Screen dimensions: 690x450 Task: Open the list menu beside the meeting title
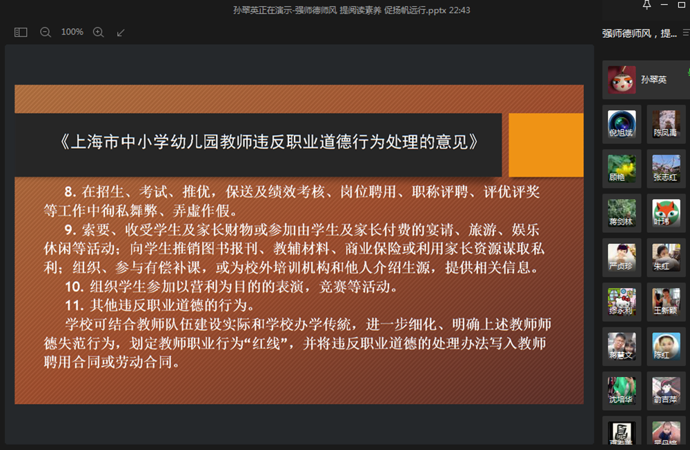coord(686,33)
